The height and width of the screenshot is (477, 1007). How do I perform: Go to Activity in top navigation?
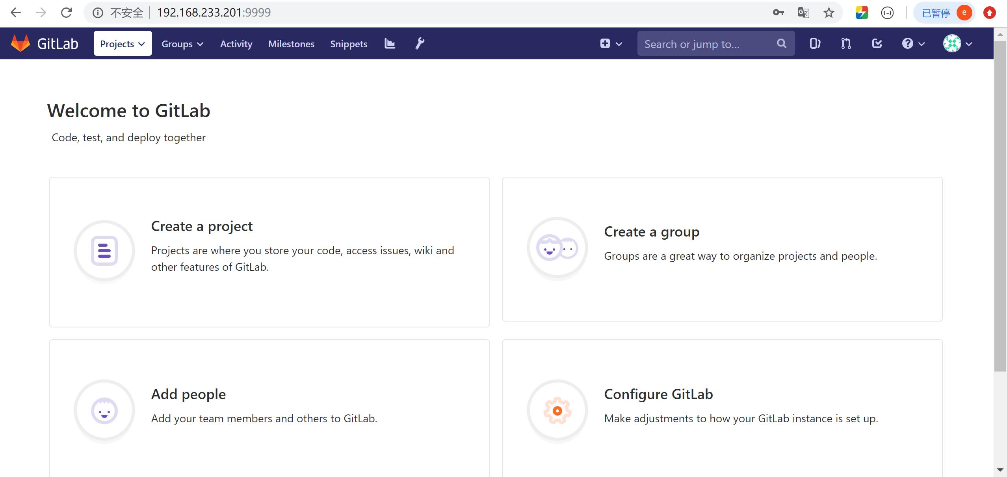click(236, 44)
